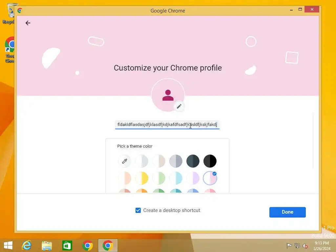Select the Google Chrome desktop shortcut

[10, 50]
